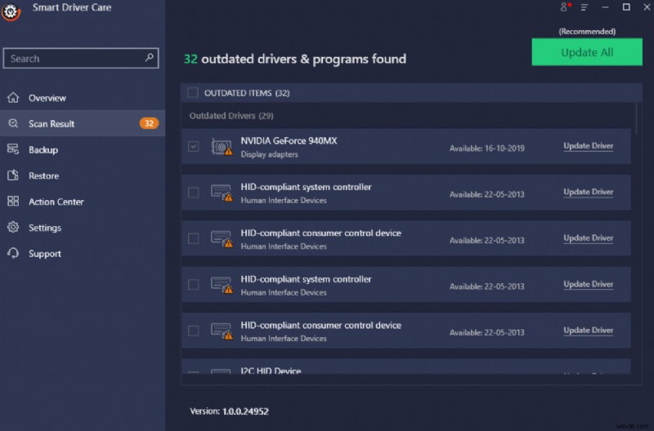Screen dimensions: 654x431
Task: Open Settings from the sidebar
Action: pyautogui.click(x=83, y=228)
